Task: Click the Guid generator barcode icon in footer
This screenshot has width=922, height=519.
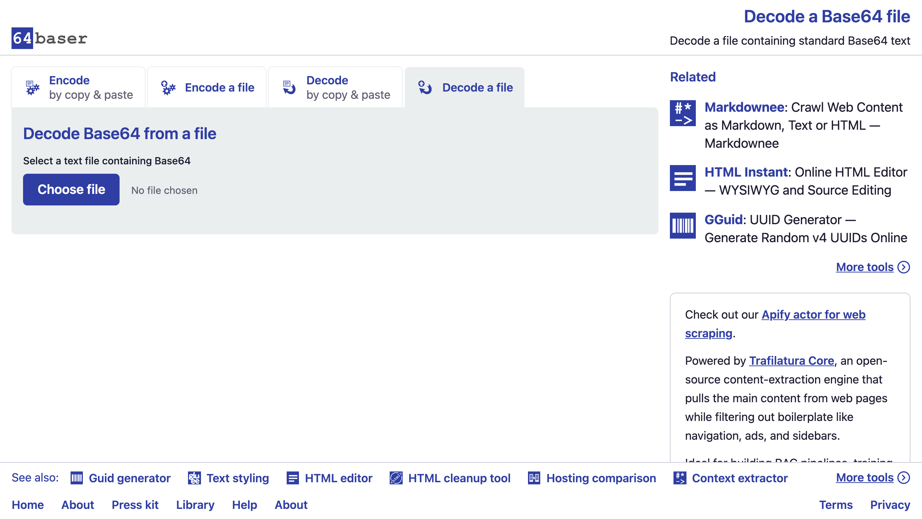Action: point(77,478)
